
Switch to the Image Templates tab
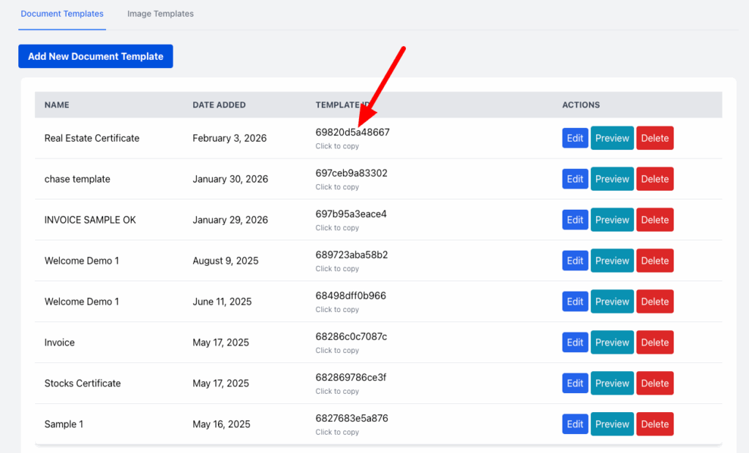(x=159, y=13)
